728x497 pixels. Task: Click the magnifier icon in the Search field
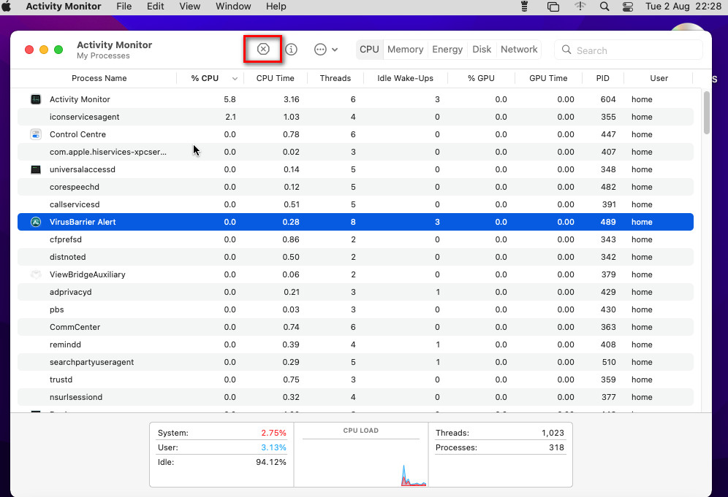click(x=566, y=50)
